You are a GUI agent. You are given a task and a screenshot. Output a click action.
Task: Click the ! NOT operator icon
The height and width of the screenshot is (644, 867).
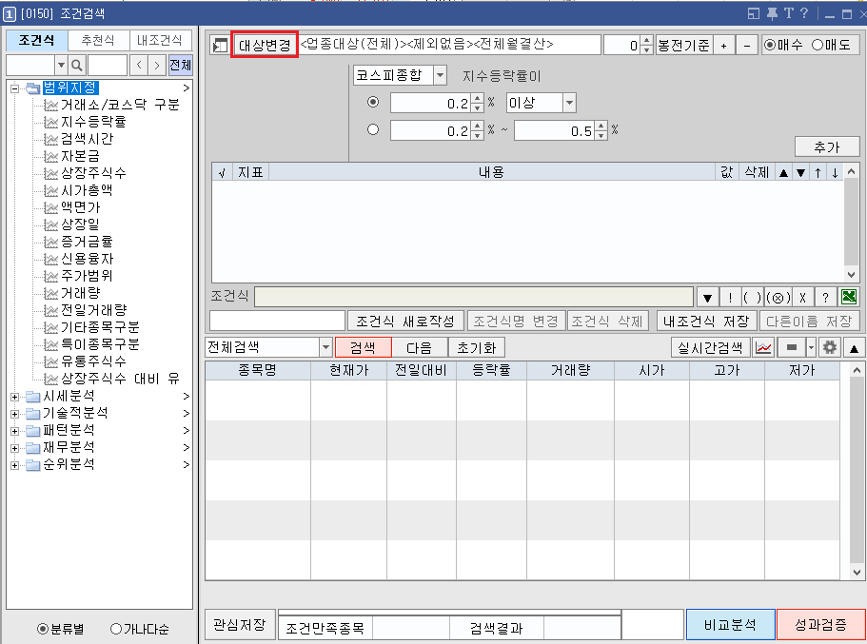[731, 295]
